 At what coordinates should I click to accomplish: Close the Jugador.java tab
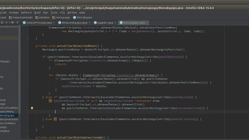click(x=115, y=23)
